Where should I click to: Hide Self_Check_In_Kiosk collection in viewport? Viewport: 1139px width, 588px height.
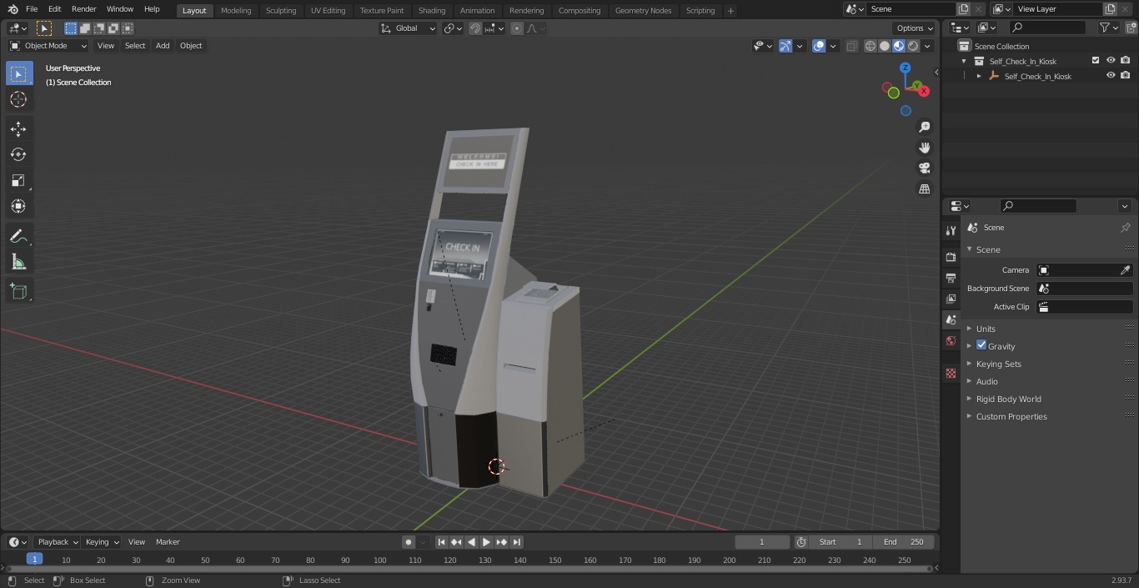pyautogui.click(x=1111, y=61)
